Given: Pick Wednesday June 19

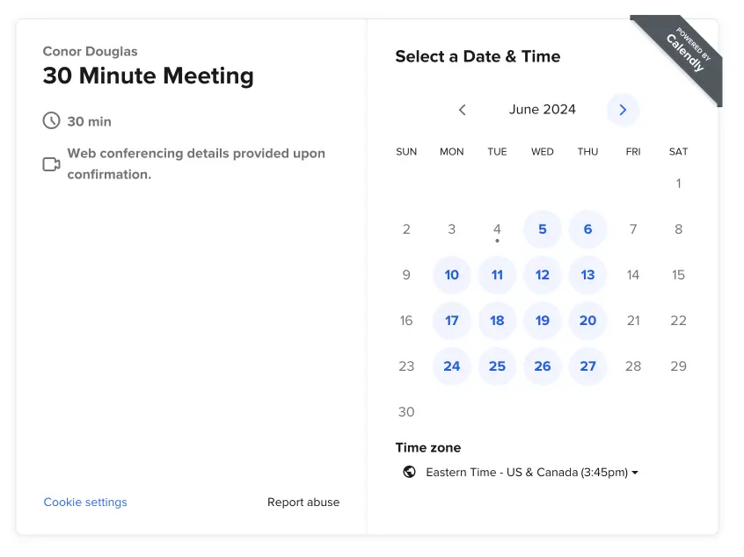Looking at the screenshot, I should (x=543, y=321).
